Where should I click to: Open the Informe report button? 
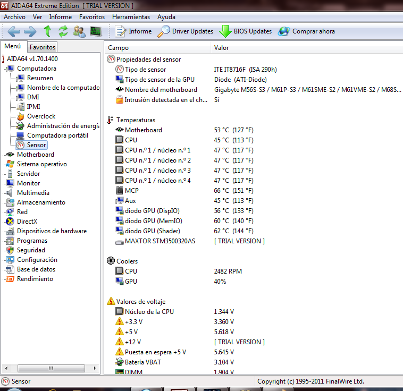point(133,31)
